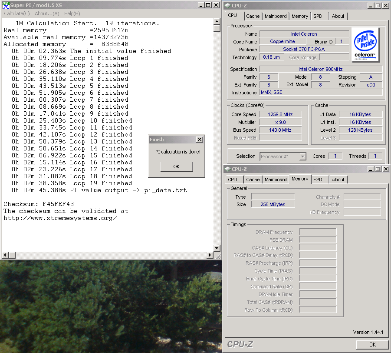Switch to Memory tab in upper CPU-Z window
The height and width of the screenshot is (353, 391).
300,16
